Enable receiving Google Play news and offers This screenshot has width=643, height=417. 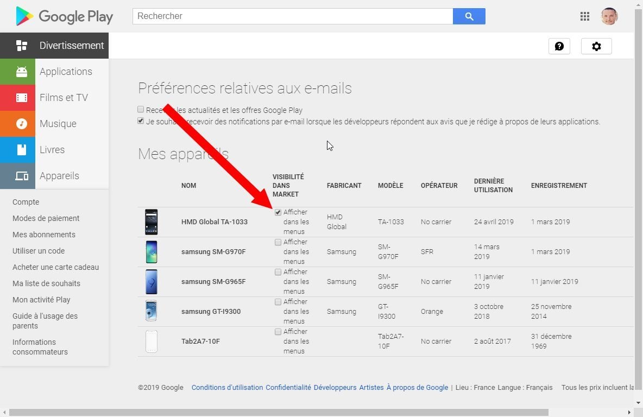(141, 110)
